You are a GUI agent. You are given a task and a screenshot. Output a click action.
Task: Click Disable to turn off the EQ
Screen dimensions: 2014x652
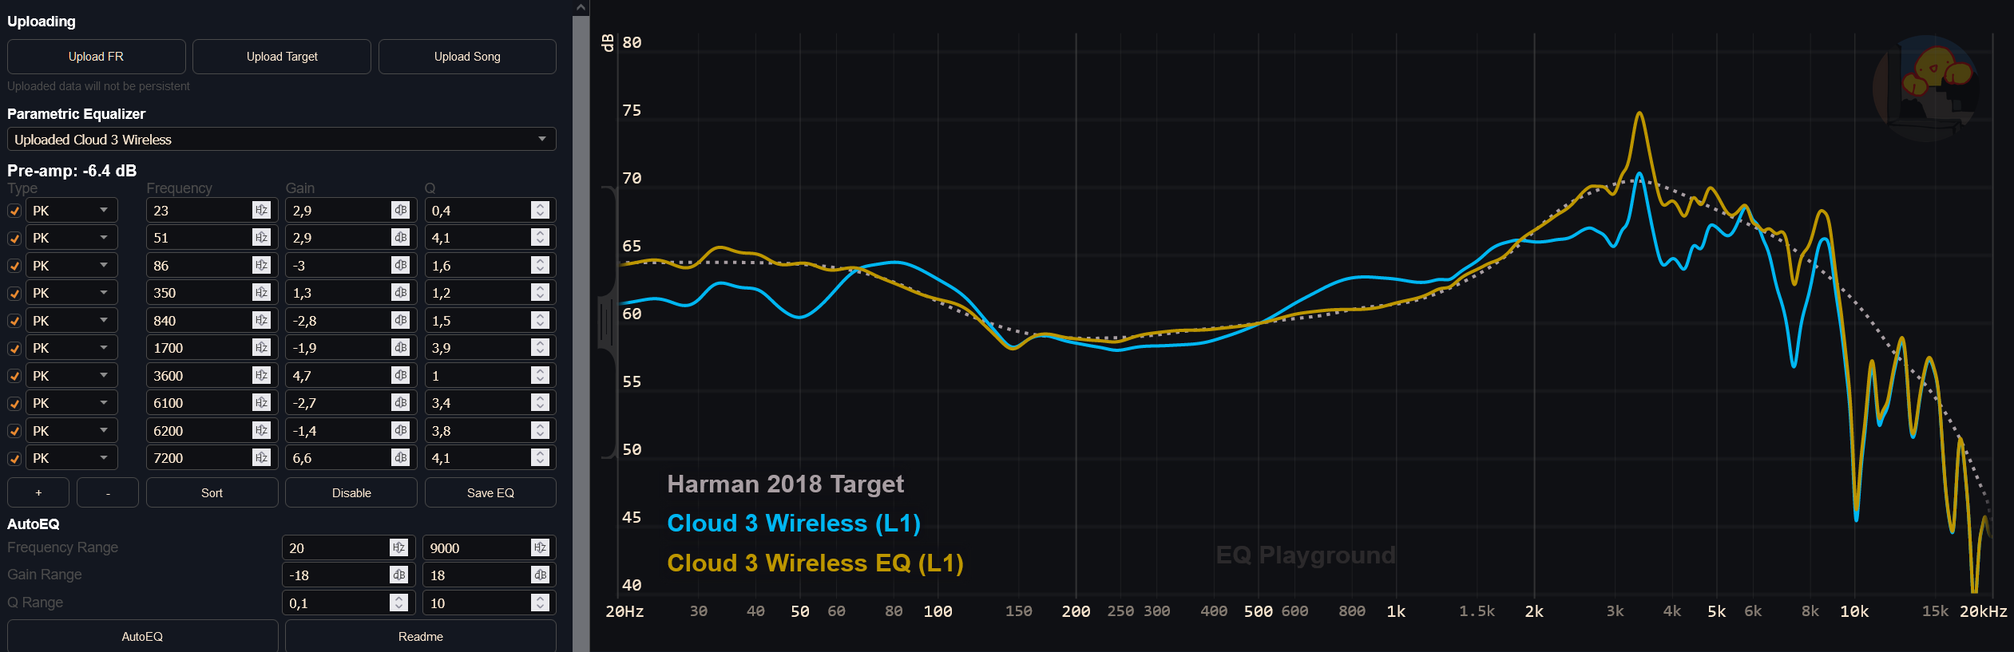[x=351, y=492]
